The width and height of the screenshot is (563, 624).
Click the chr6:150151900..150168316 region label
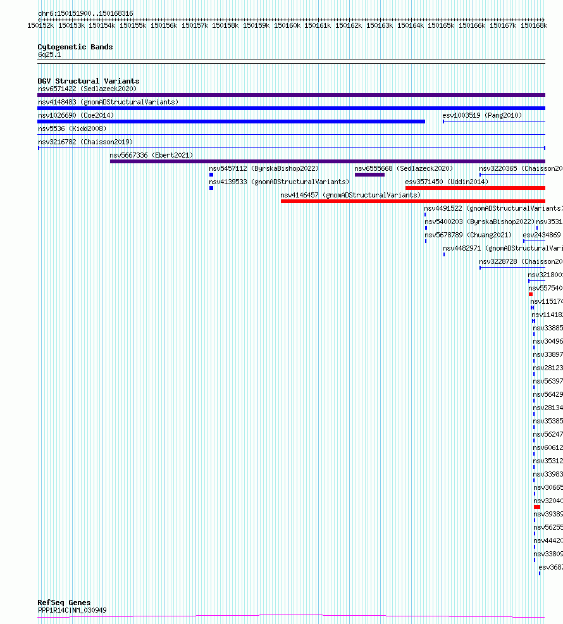[85, 13]
